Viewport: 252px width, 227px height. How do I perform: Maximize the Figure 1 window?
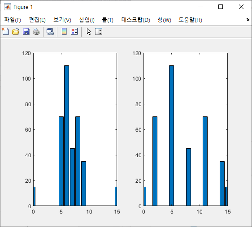click(x=221, y=7)
